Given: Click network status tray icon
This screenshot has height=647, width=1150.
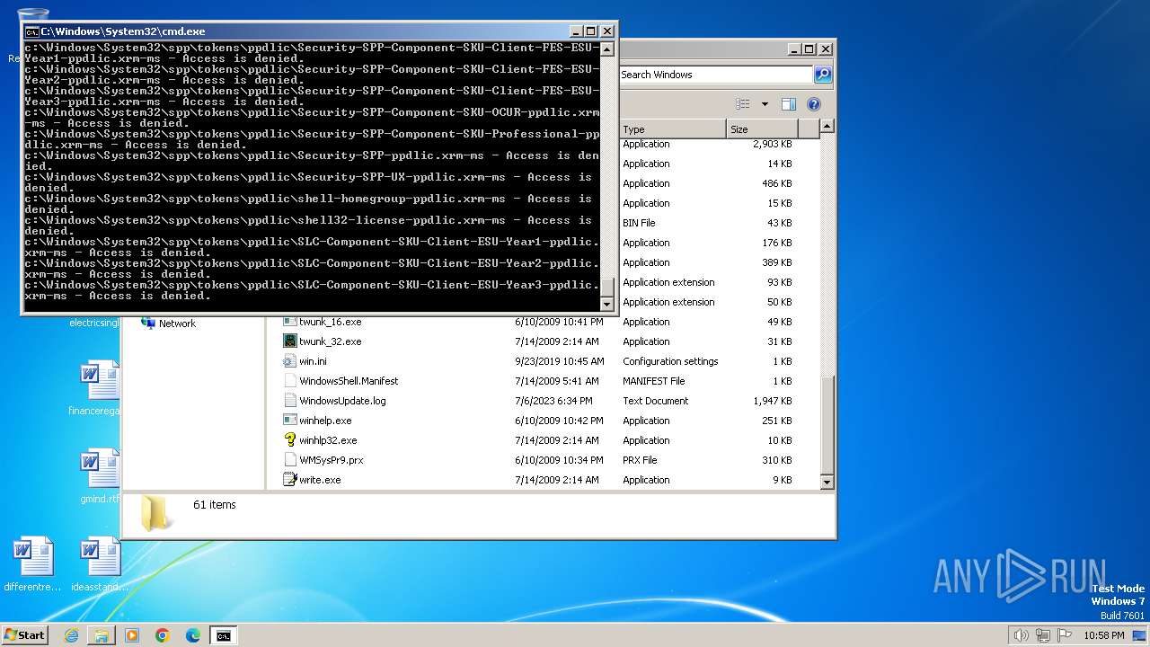Looking at the screenshot, I should coord(1043,635).
